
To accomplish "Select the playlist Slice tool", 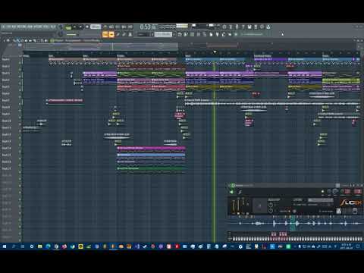I will click(34, 40).
